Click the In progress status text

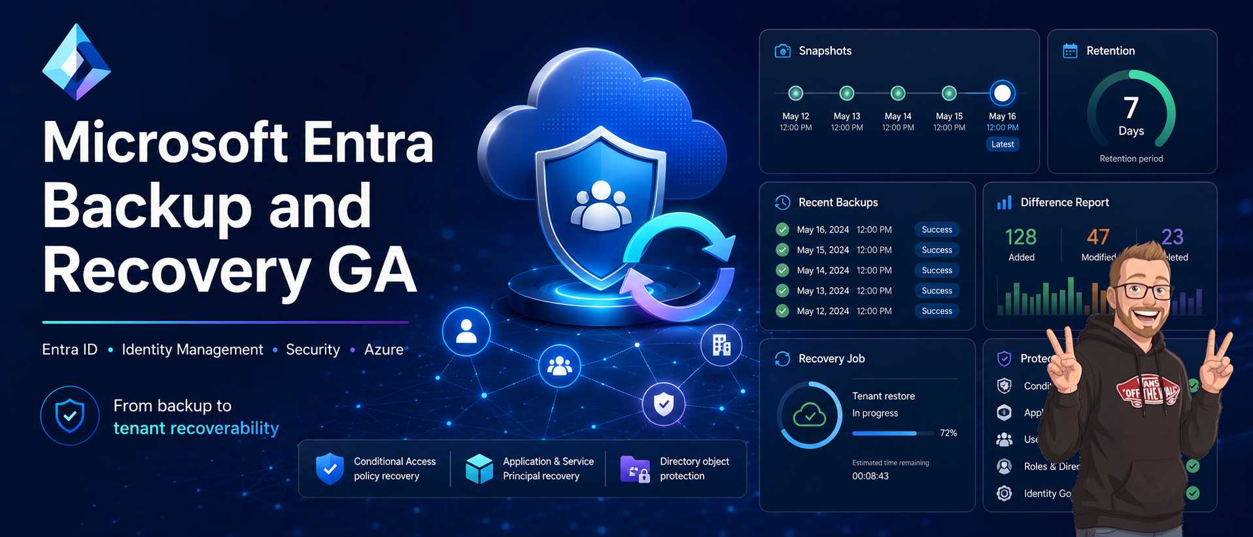(x=875, y=413)
